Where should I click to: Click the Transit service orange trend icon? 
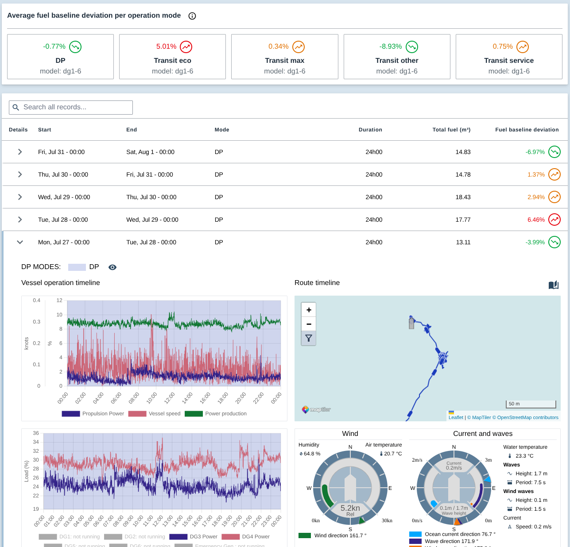[x=523, y=46]
